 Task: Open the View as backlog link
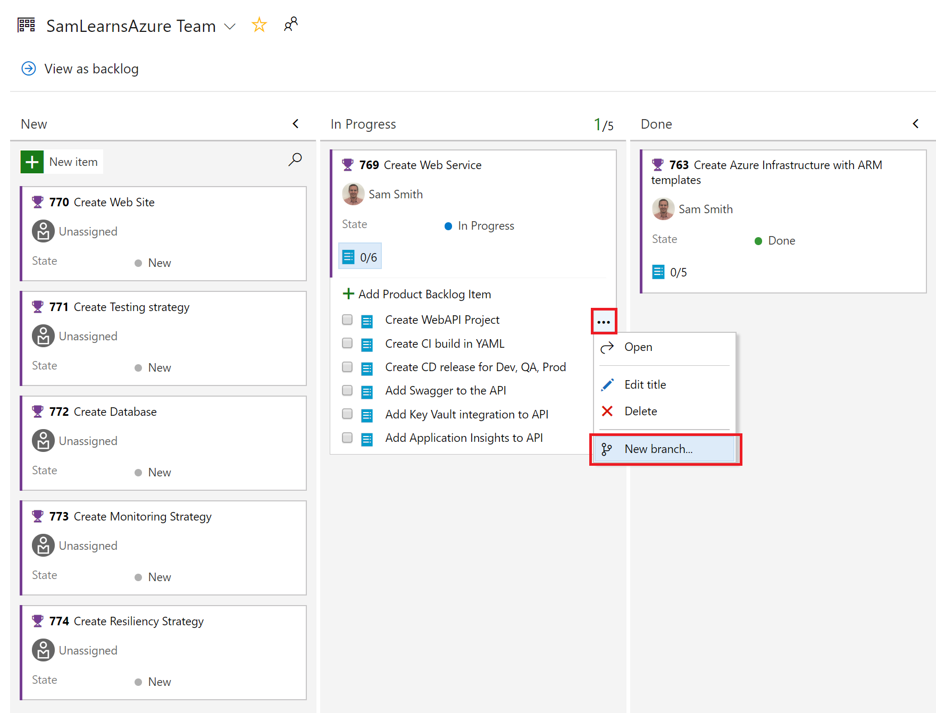[91, 69]
